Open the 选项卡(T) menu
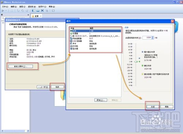The width and height of the screenshot is (183, 134). pos(42,7)
